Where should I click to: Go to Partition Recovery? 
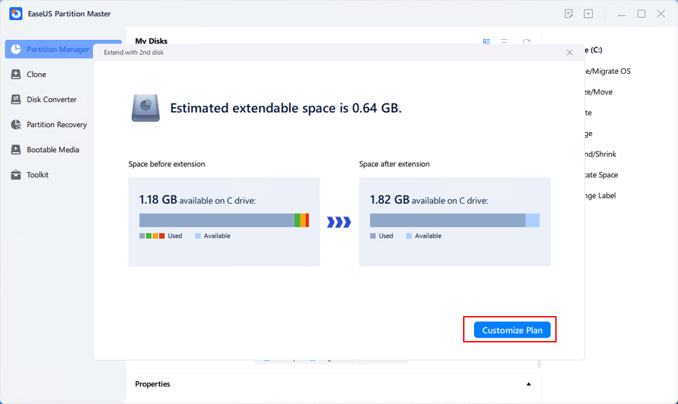click(57, 125)
